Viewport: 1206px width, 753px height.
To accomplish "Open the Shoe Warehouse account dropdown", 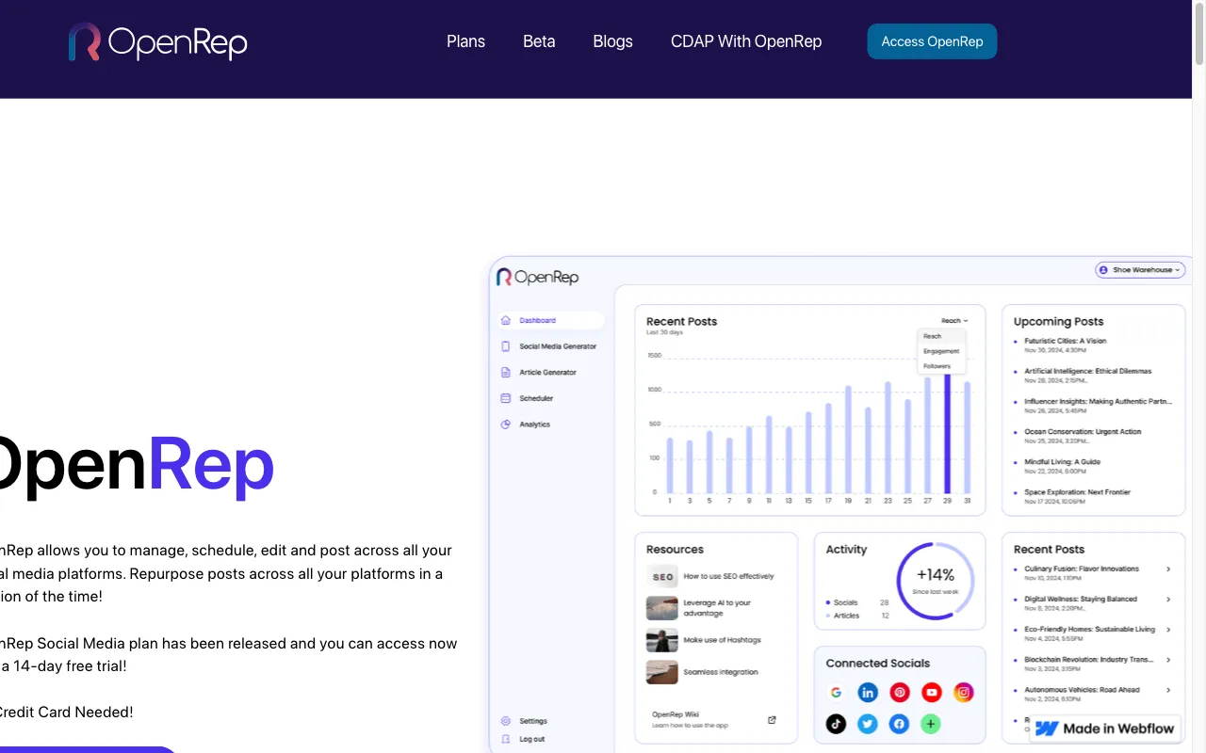I will pos(1140,270).
